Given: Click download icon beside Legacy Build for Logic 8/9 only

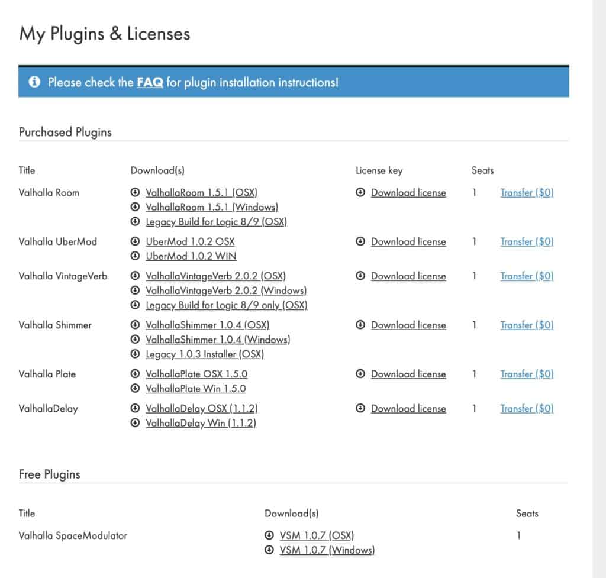Looking at the screenshot, I should tap(135, 305).
